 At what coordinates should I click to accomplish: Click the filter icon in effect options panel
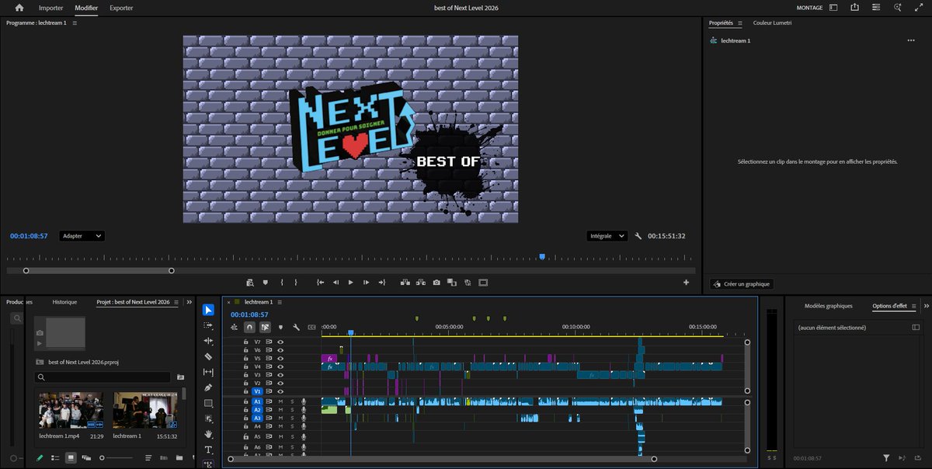[x=886, y=458]
